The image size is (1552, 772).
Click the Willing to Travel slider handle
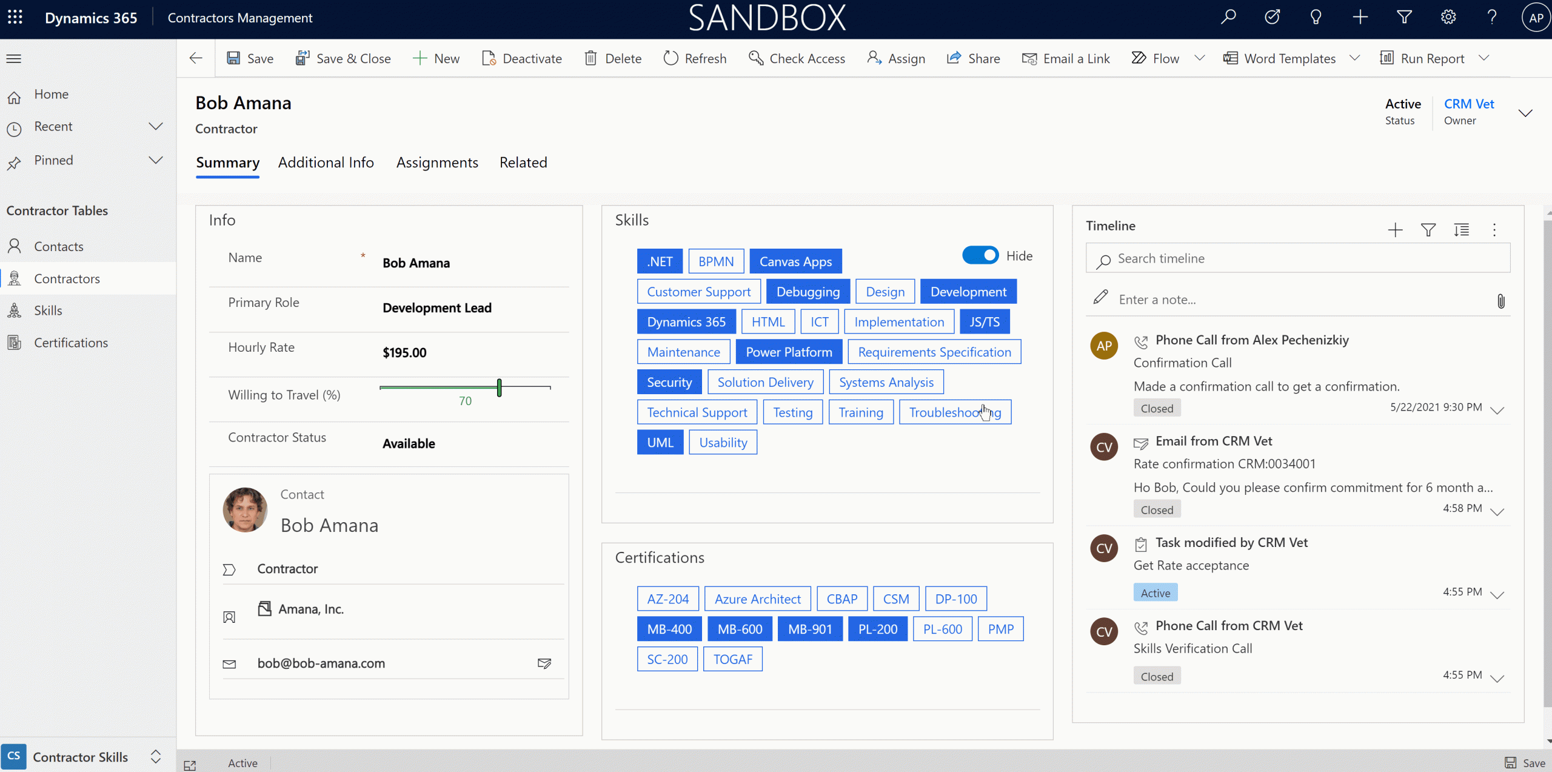click(x=499, y=387)
